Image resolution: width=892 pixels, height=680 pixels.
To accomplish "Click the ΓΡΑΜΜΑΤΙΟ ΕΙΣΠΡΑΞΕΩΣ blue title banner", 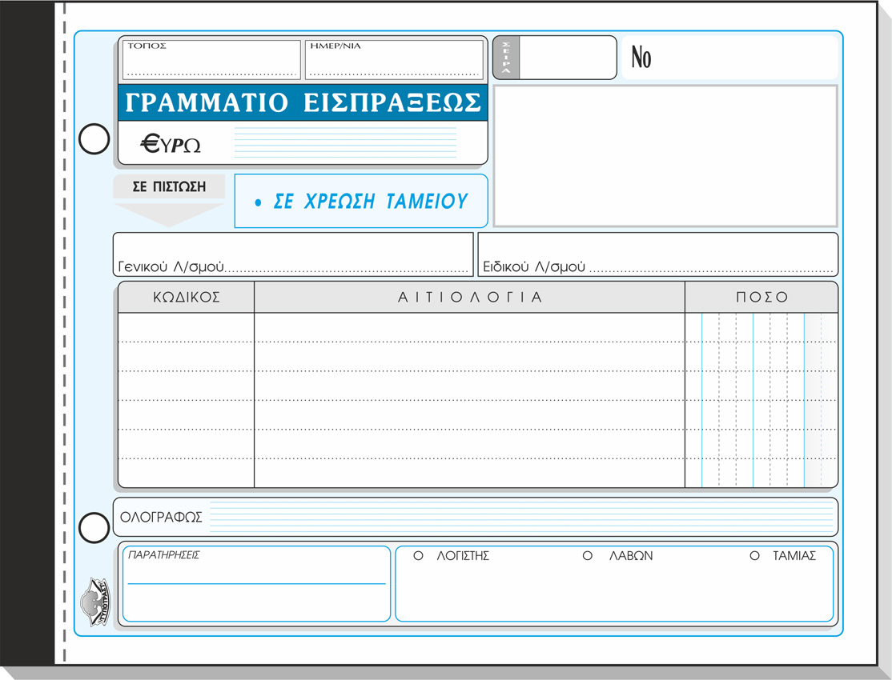I will pyautogui.click(x=303, y=102).
